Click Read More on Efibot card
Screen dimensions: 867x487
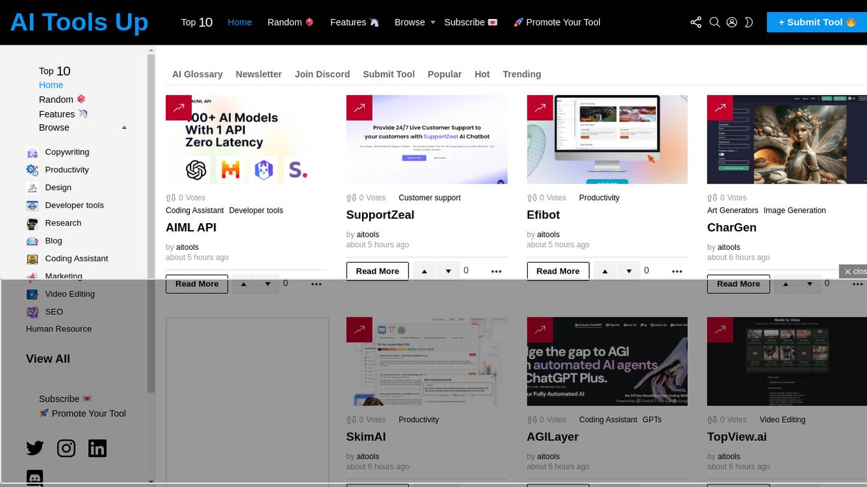tap(558, 271)
